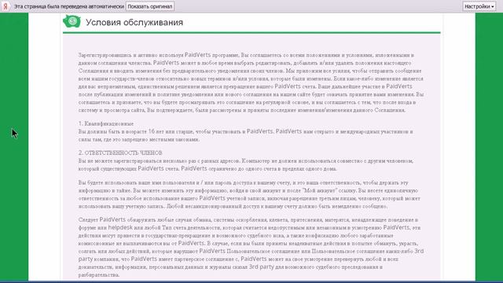Image resolution: width=503 pixels, height=283 pixels.
Task: Click the Yandex translator icon
Action: pyautogui.click(x=6, y=6)
